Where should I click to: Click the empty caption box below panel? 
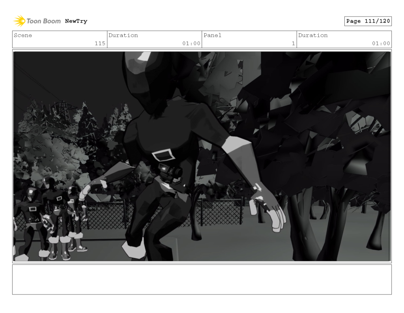(202, 280)
